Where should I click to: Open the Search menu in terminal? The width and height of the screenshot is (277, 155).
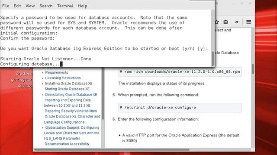click(x=46, y=6)
